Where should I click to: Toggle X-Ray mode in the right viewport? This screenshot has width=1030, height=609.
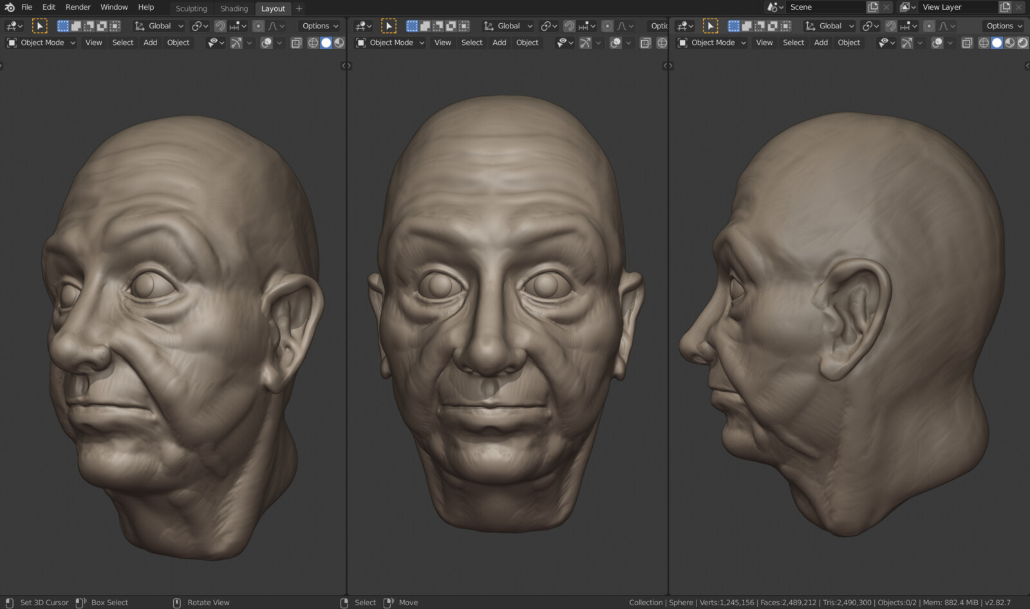[x=967, y=42]
